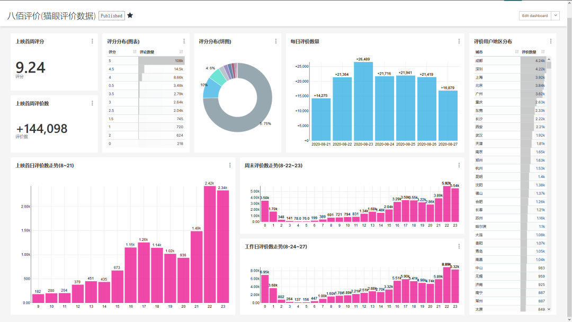This screenshot has height=322, width=572.
Task: Click the 评分 column header
Action: pos(112,52)
